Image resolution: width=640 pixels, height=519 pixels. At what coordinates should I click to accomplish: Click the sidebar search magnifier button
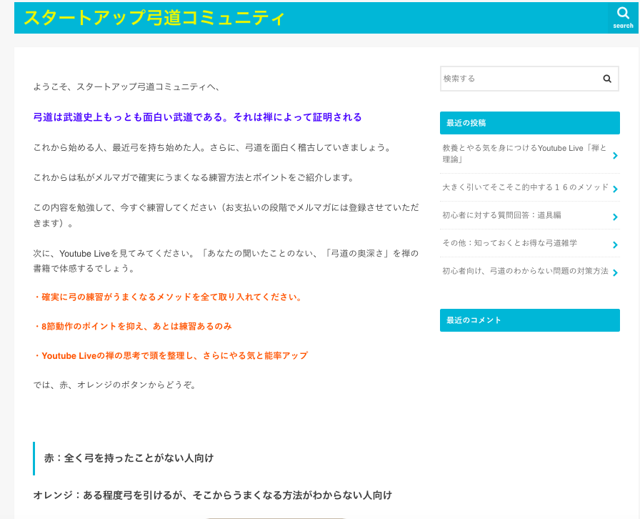pos(607,79)
